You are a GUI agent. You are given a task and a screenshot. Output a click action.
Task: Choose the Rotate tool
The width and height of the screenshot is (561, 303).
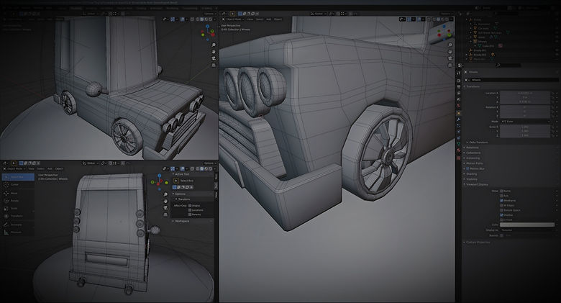pos(14,201)
